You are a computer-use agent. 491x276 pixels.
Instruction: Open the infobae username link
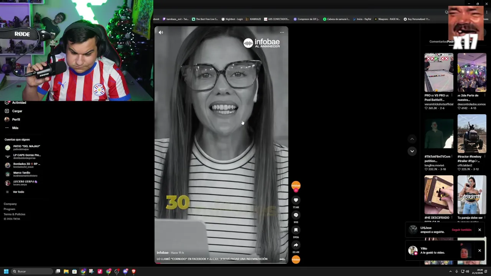point(163,253)
